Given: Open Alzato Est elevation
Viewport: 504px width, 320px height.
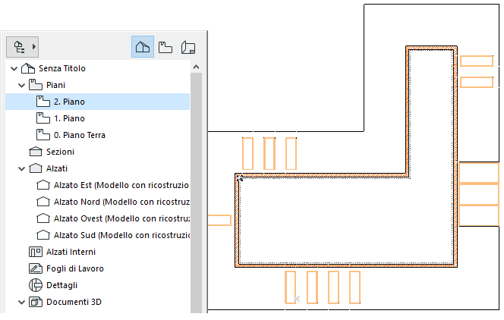Looking at the screenshot, I should coord(121,185).
